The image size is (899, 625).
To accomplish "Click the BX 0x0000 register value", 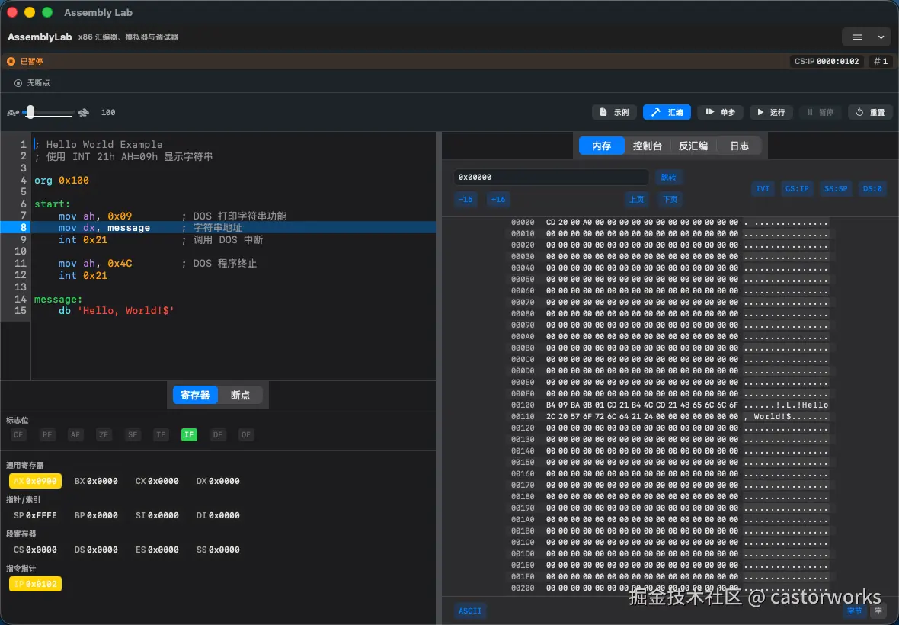I will (96, 481).
